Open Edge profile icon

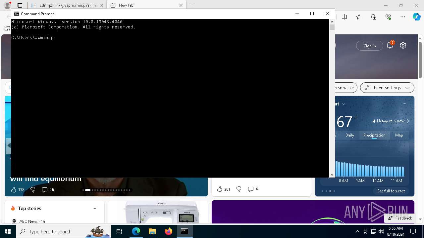[7, 5]
